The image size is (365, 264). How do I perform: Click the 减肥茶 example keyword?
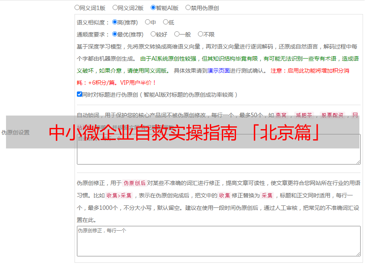point(304,115)
